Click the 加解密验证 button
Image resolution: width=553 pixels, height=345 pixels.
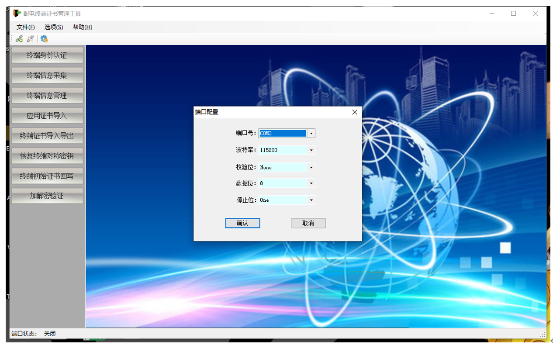[47, 196]
